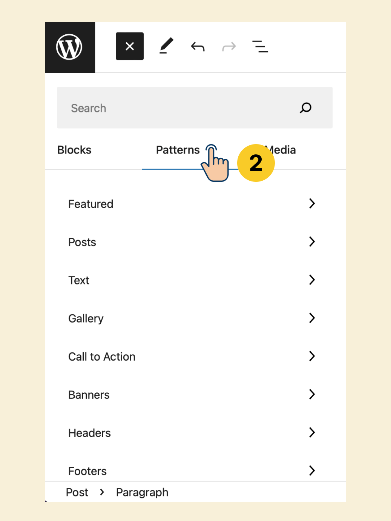Open the document overview list icon
The width and height of the screenshot is (391, 521).
tap(260, 46)
